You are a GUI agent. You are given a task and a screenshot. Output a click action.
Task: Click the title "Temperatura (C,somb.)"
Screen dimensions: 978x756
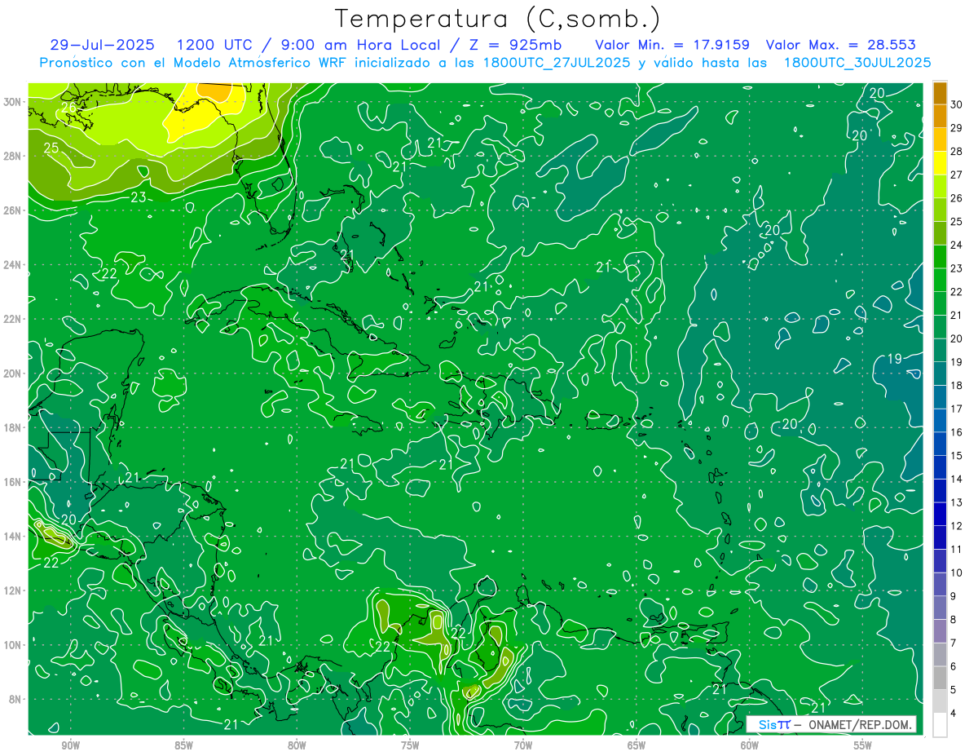(498, 20)
